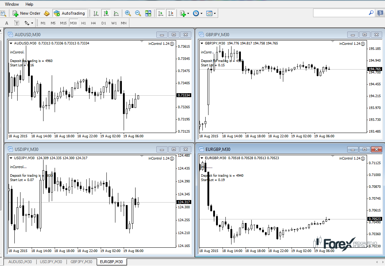Tile the chart windows
Viewport: 385px width, 266px height.
(148, 13)
